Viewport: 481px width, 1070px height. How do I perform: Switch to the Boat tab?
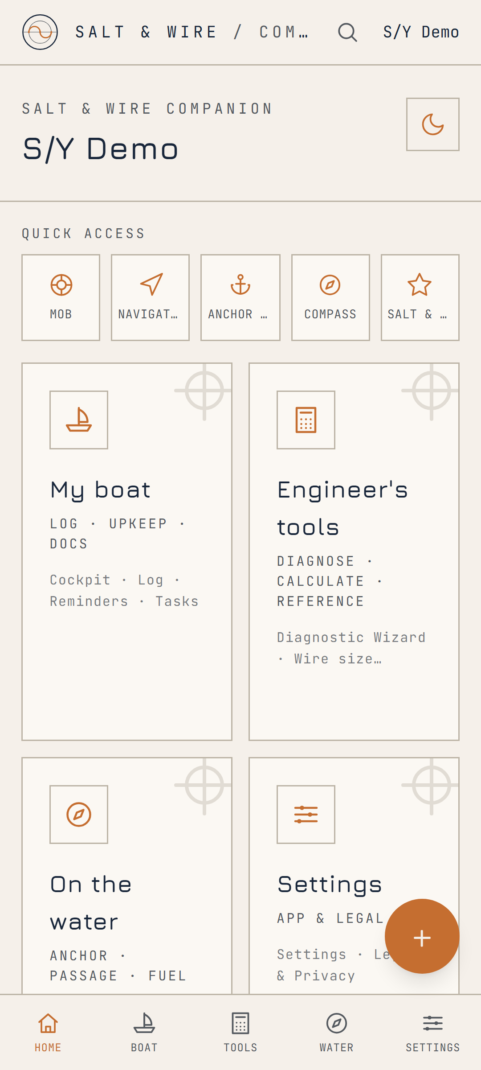point(144,1032)
